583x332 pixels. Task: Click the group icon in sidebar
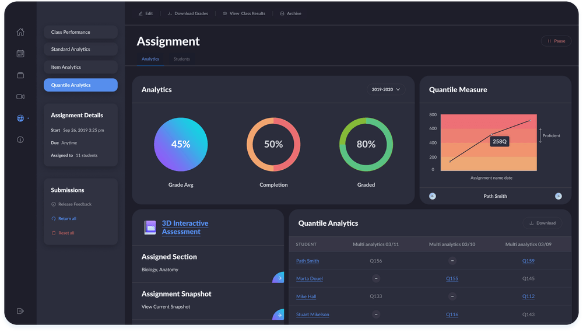point(20,118)
